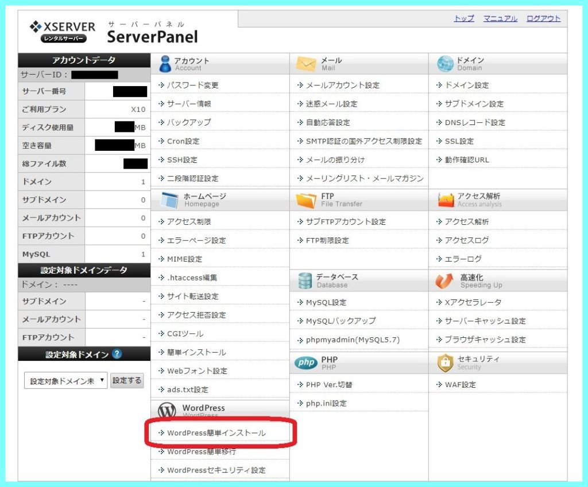Image resolution: width=588 pixels, height=487 pixels.
Task: Open SMTP認証の国外アクセス制限設定
Action: click(364, 141)
